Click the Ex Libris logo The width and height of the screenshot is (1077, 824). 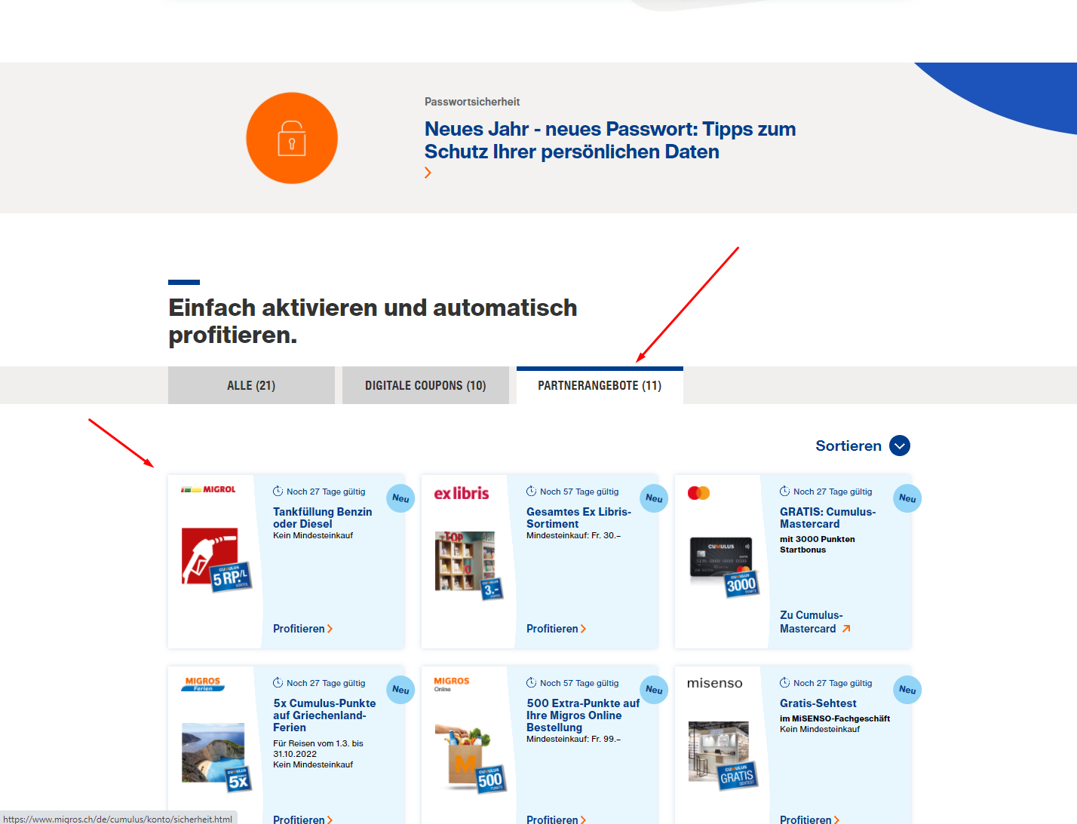[x=461, y=494]
